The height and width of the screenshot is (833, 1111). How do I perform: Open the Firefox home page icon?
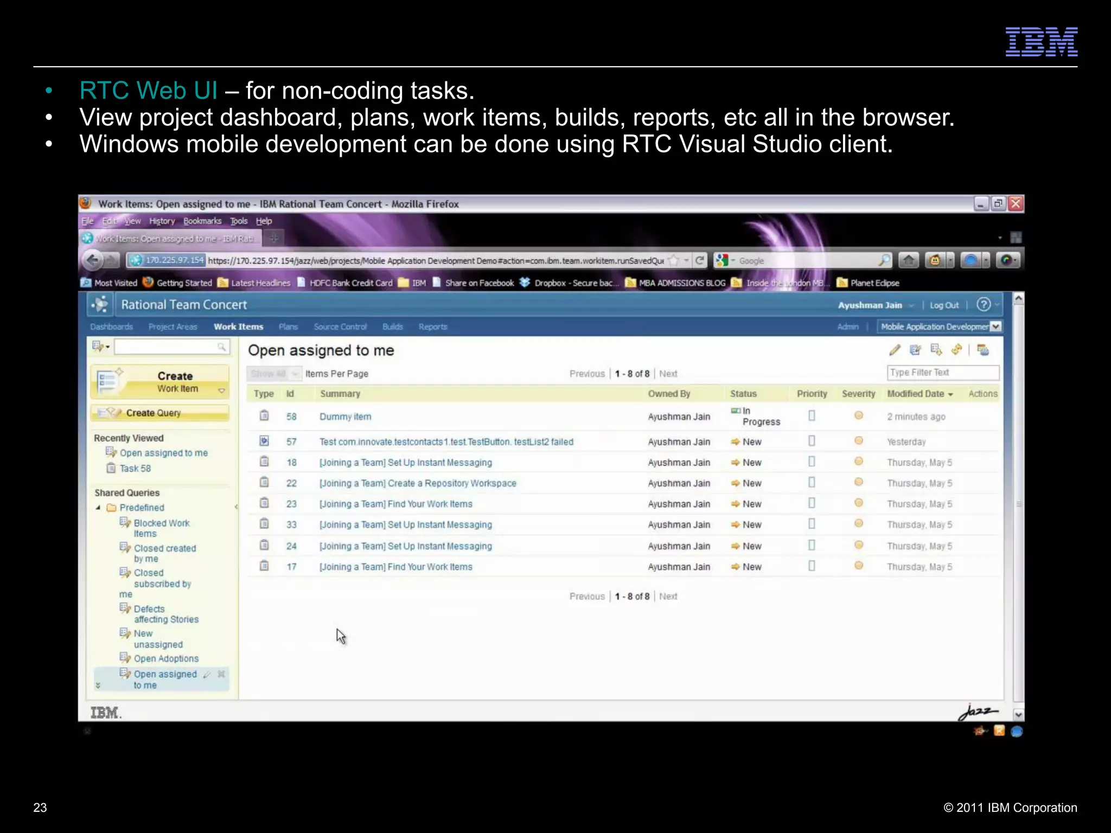909,260
